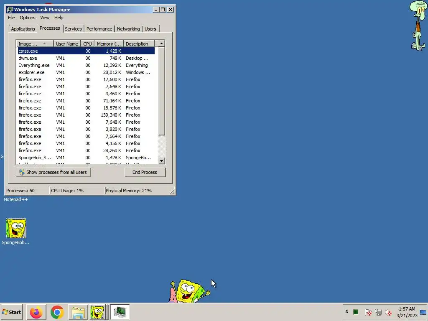Select firefox.exe using 71,164 K
Viewport: 428px width, 321px height.
pos(86,101)
